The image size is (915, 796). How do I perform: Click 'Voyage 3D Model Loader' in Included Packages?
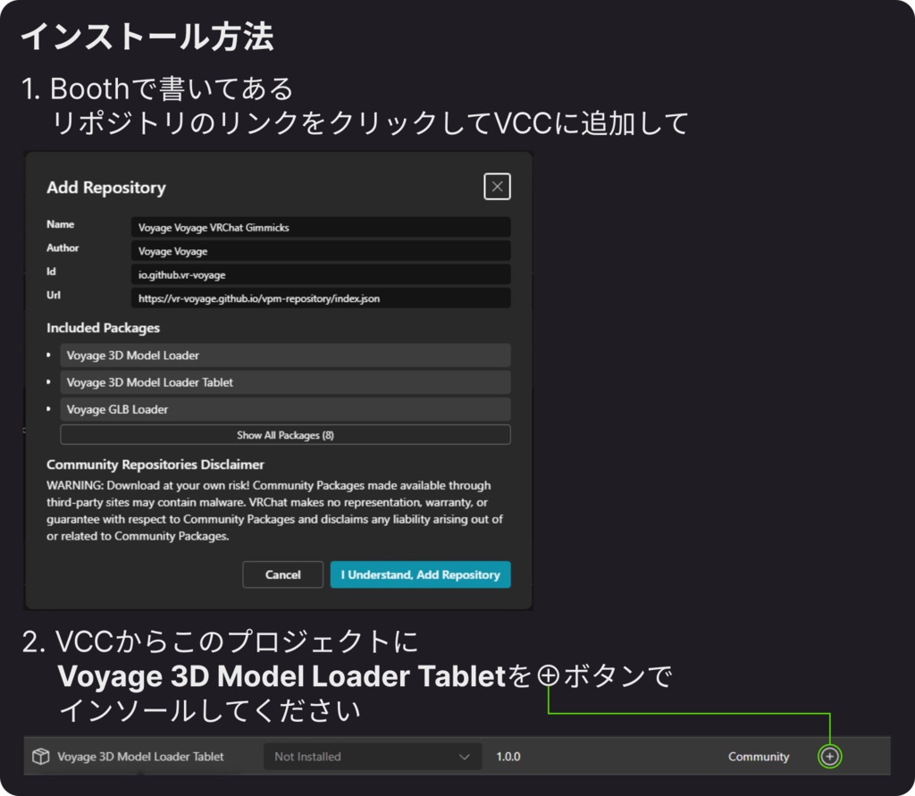(x=285, y=356)
